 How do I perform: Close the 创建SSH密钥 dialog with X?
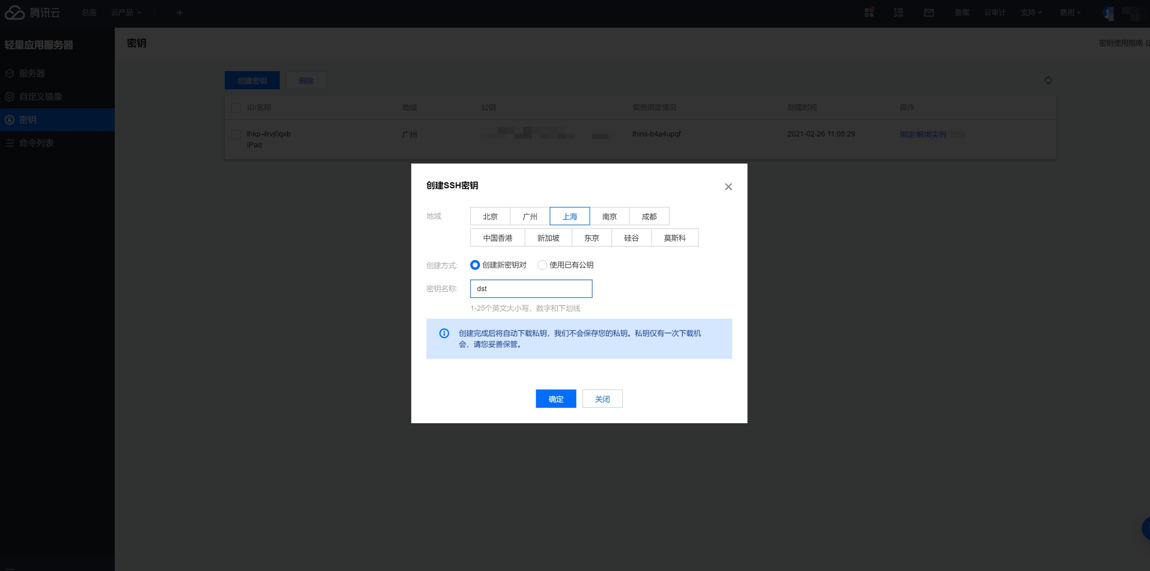(728, 187)
